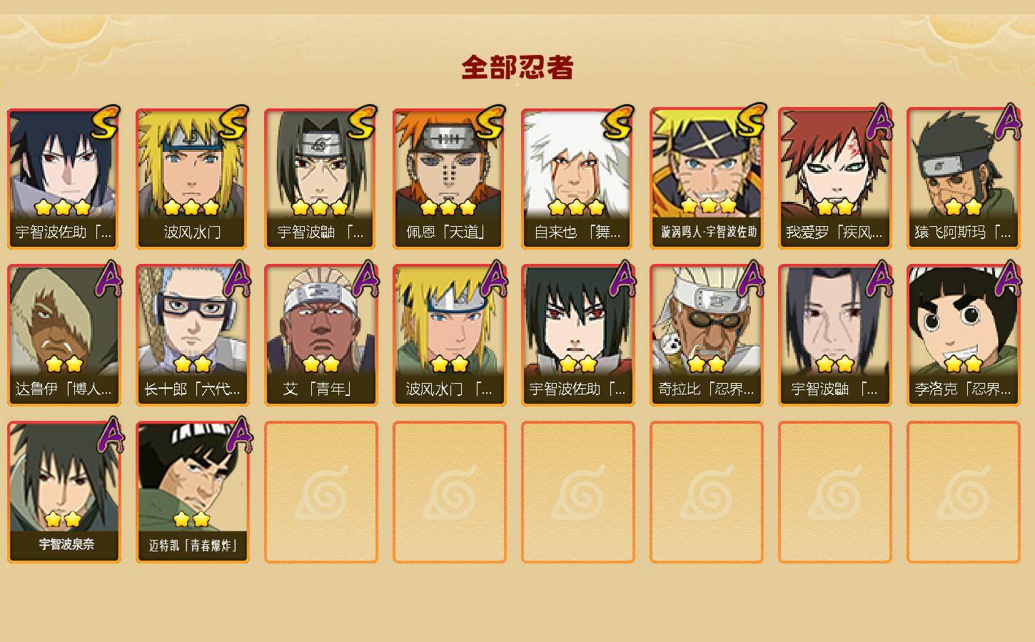1035x642 pixels.
Task: Select the 迈特凯「青春爆炸」 card
Action: tap(192, 492)
